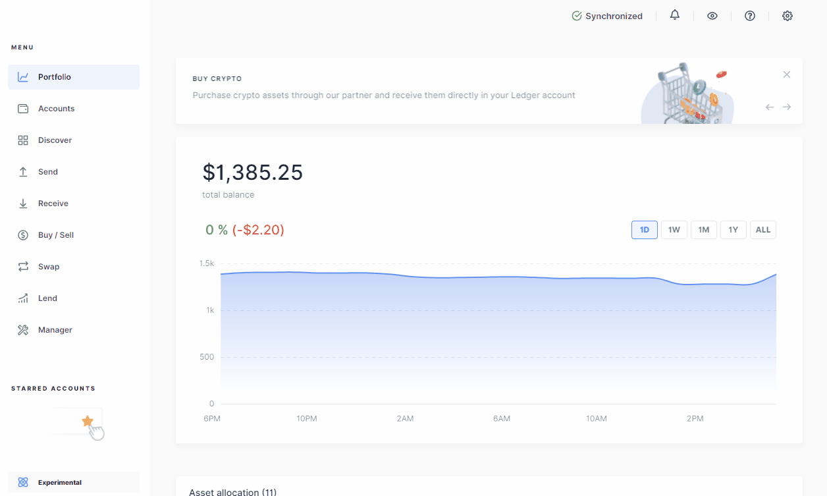Screen dimensions: 827x496
Task: Enable the 1W chart view
Action: [674, 229]
